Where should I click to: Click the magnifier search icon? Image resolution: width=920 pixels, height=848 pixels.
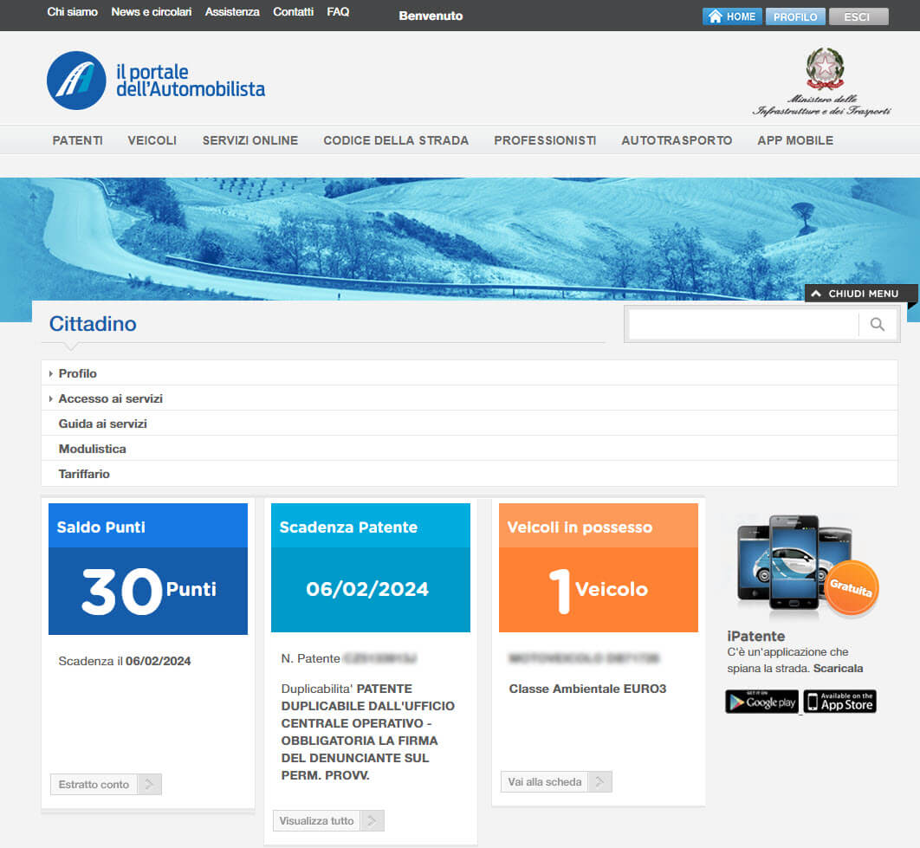click(878, 324)
